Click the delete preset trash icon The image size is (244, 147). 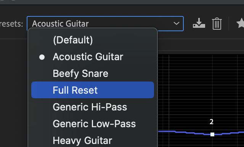(217, 24)
